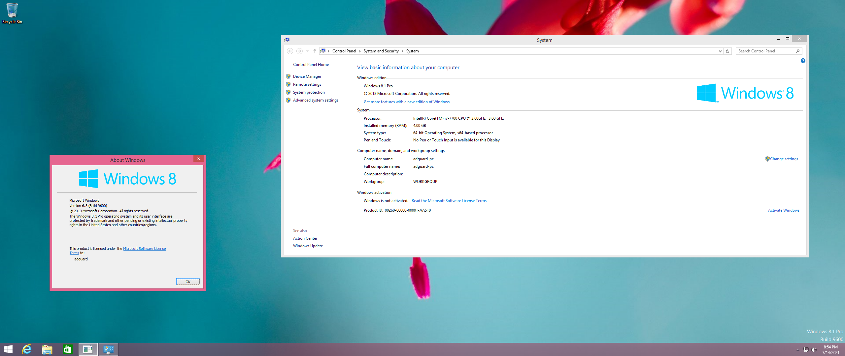Viewport: 845px width, 356px height.
Task: Read the Microsoft Software License Terms link
Action: (449, 201)
